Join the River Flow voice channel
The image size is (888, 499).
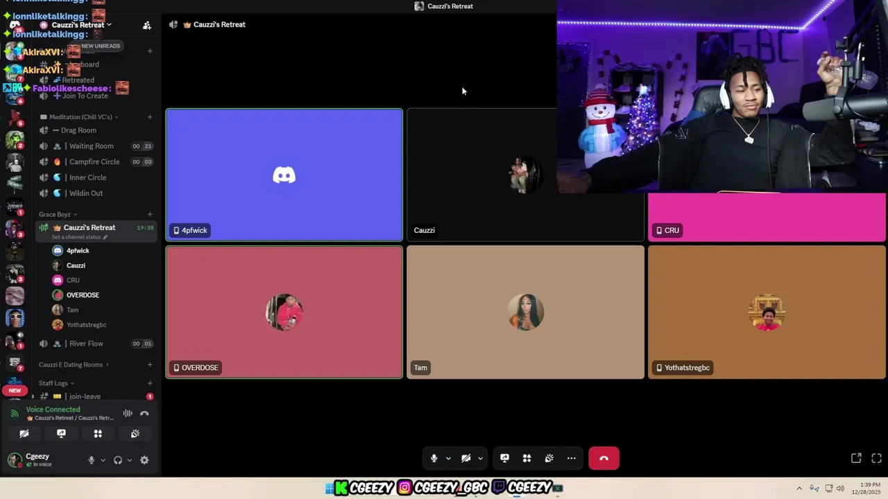point(96,344)
